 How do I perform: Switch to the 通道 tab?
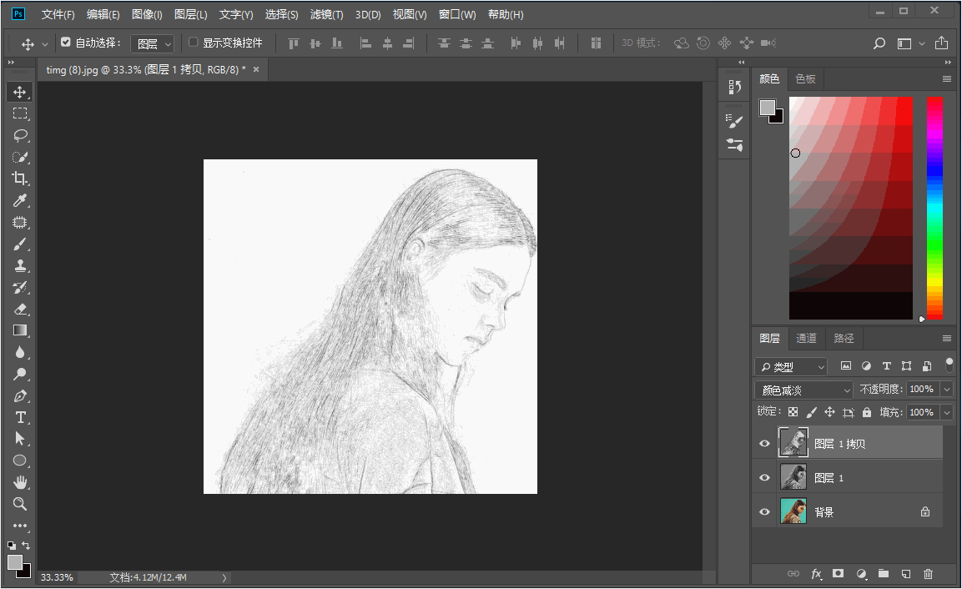[x=806, y=338]
